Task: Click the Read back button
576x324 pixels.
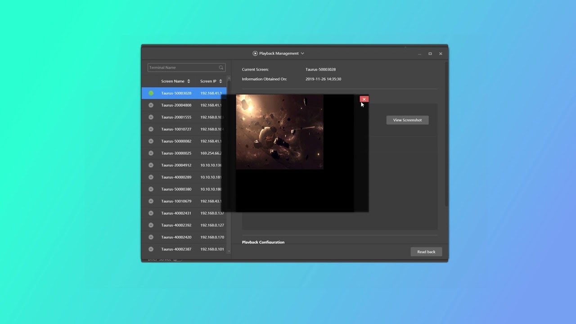Action: tap(426, 252)
